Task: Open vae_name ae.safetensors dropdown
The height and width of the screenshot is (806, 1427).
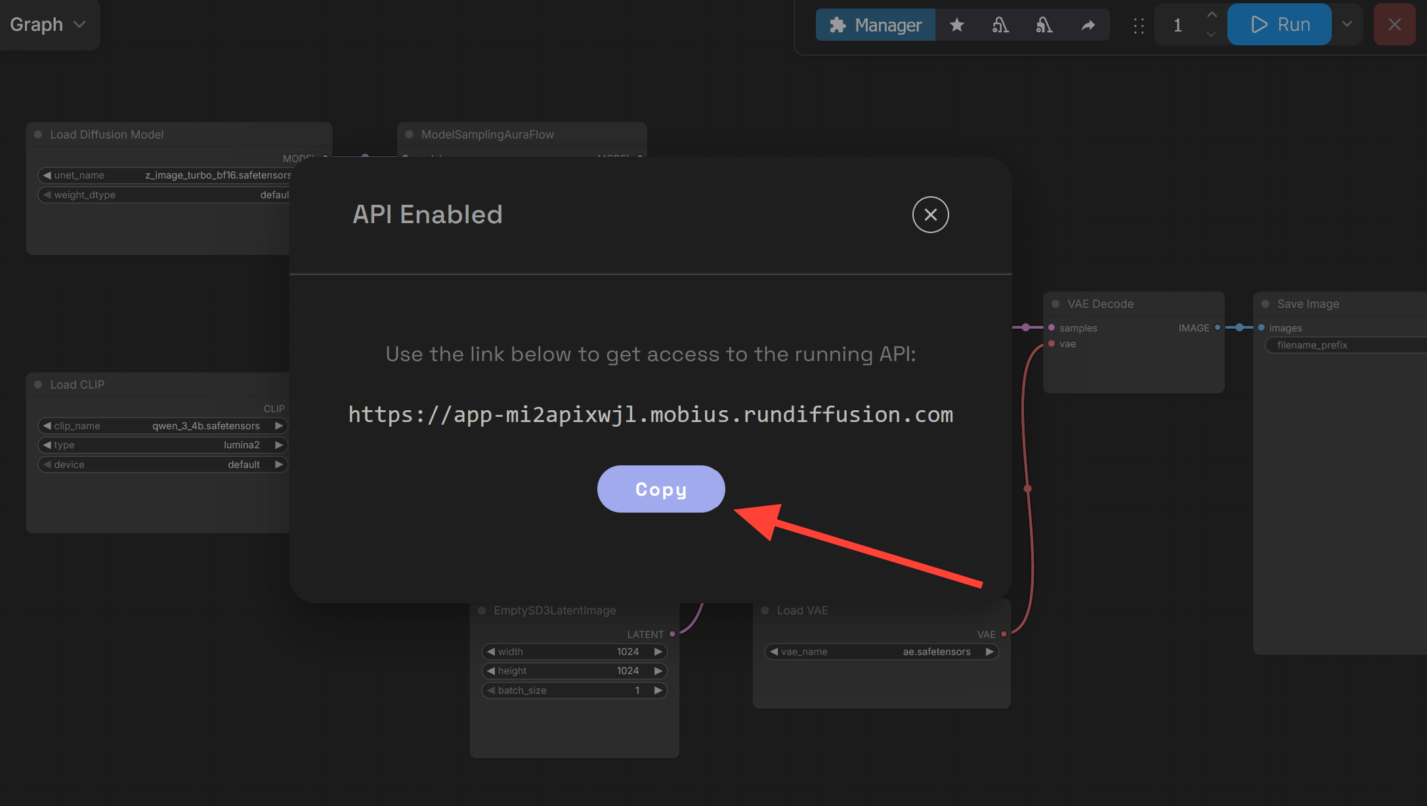Action: (x=882, y=652)
